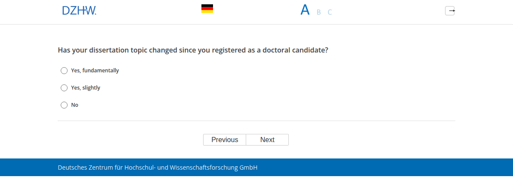513x180 pixels.
Task: Click the word 'GmbH' in the footer
Action: tap(249, 168)
